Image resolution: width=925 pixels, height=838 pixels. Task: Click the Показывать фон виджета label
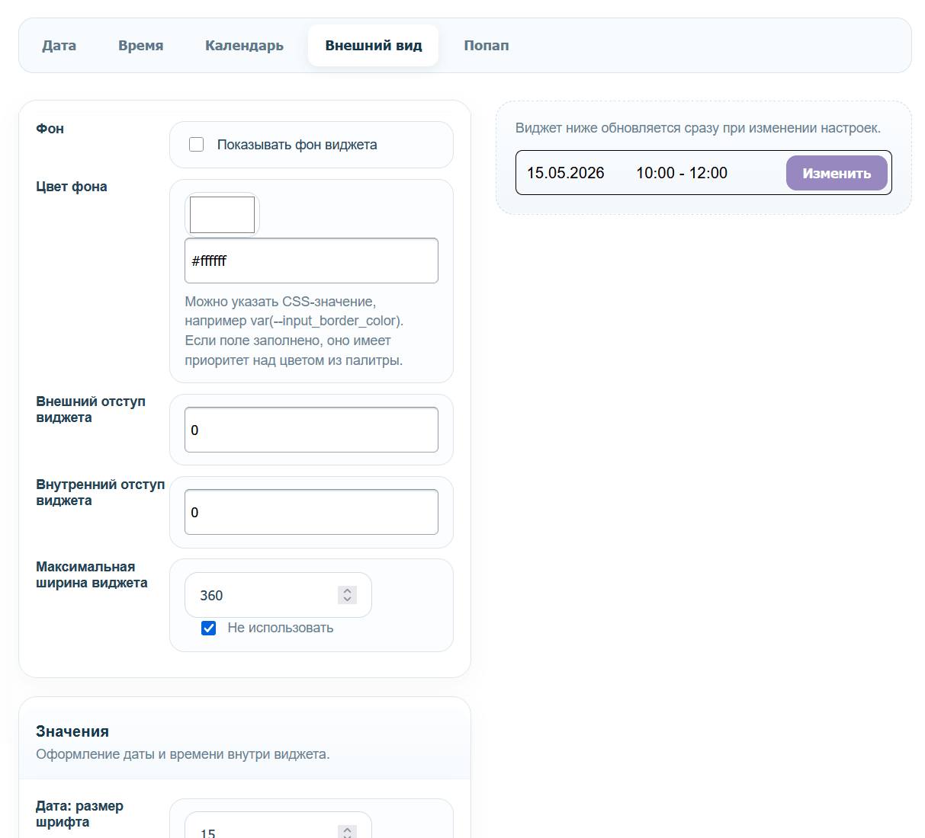(297, 145)
